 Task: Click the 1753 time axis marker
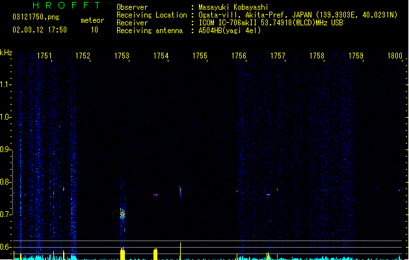[x=122, y=56]
